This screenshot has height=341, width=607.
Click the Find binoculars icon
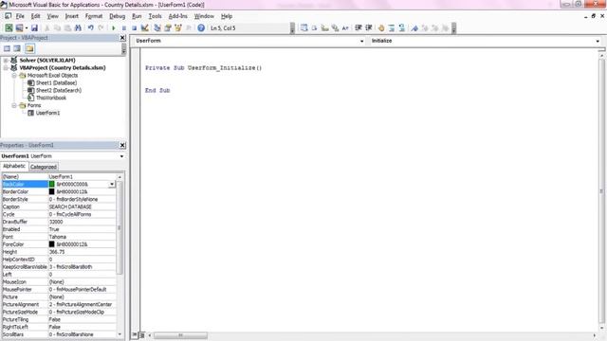click(x=78, y=27)
